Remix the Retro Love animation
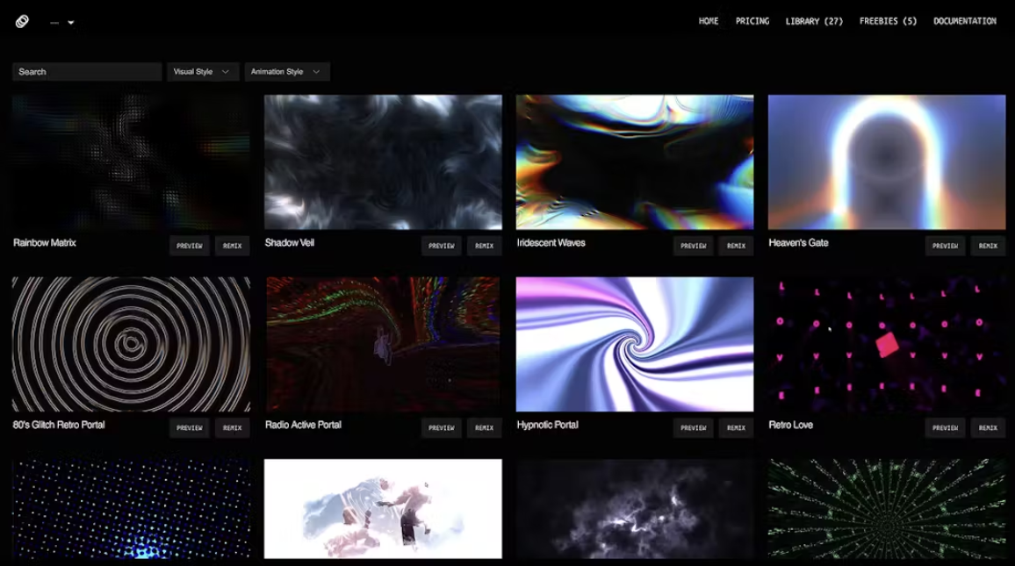Screen dimensions: 1015x566 point(988,427)
